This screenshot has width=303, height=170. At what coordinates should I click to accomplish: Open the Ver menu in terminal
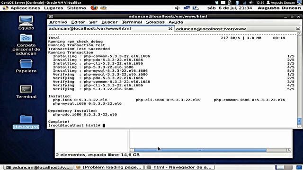click(93, 22)
